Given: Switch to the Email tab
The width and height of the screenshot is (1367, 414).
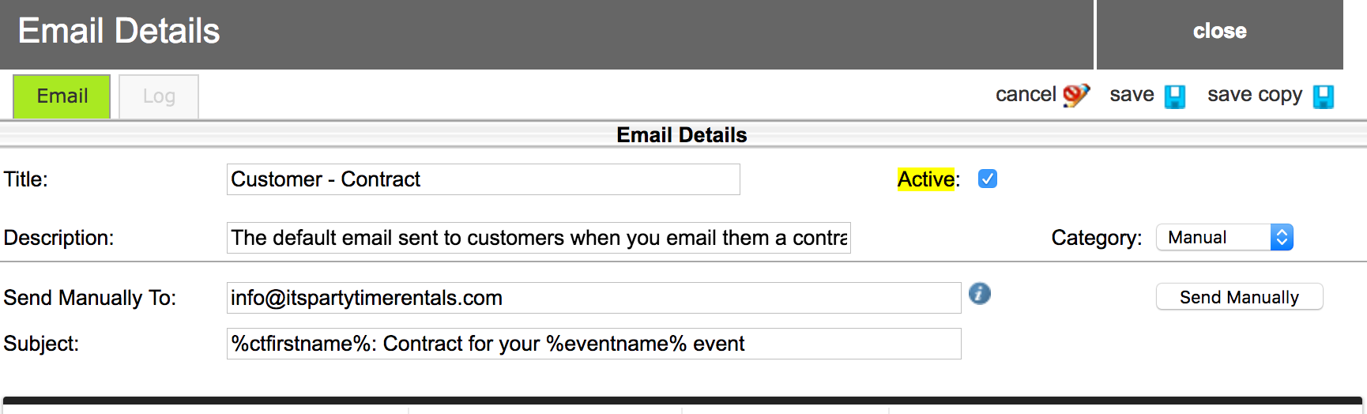Looking at the screenshot, I should coord(62,96).
